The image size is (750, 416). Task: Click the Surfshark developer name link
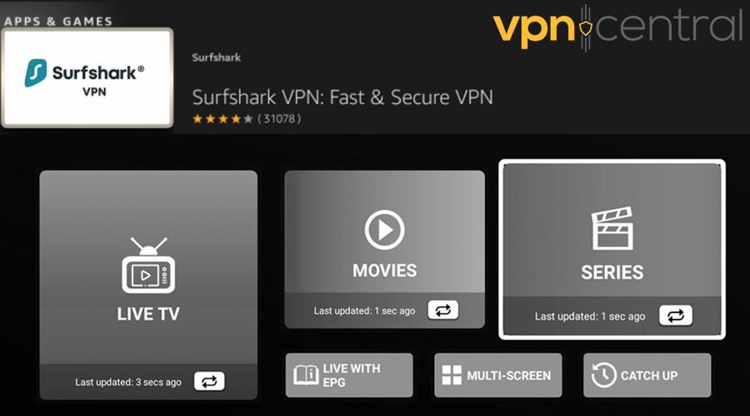tap(216, 57)
